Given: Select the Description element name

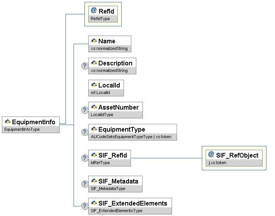Looking at the screenshot, I should (x=115, y=63).
